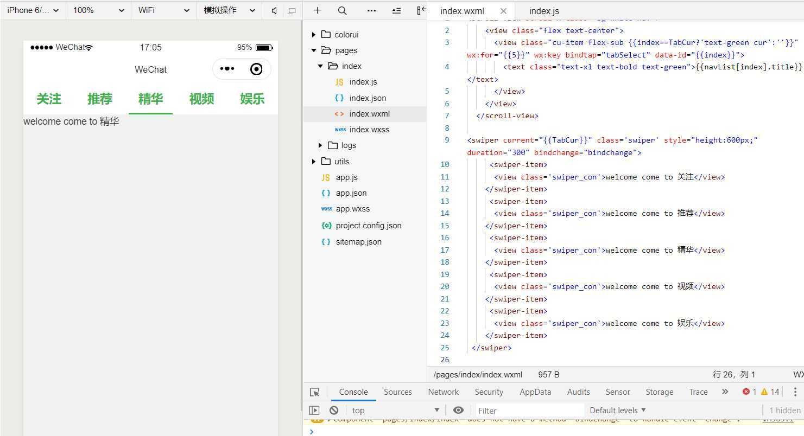Expand the utils folder
The height and width of the screenshot is (436, 804).
point(341,162)
